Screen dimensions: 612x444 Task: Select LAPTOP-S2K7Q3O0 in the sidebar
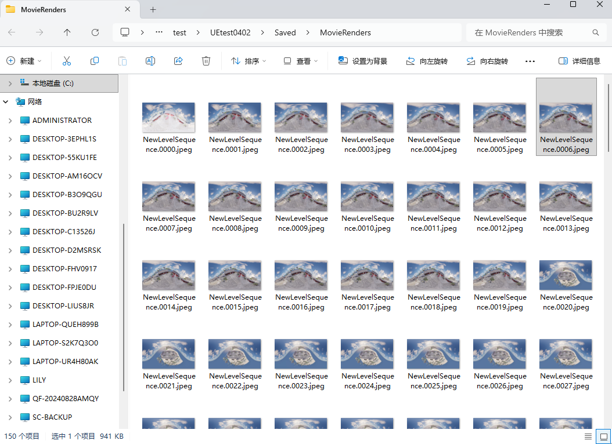tap(65, 343)
